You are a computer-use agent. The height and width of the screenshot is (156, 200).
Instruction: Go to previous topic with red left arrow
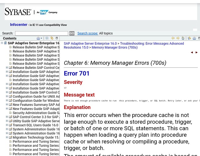tap(192, 52)
